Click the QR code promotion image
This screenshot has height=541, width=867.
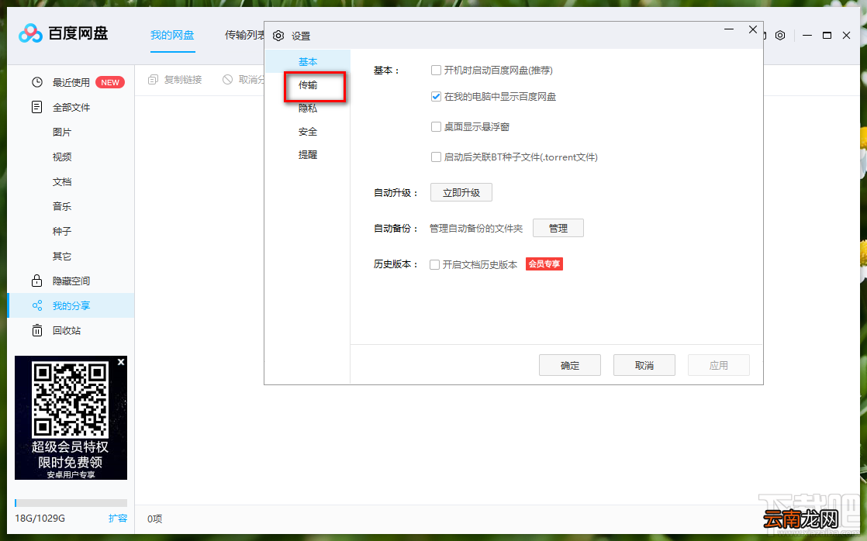[x=71, y=418]
